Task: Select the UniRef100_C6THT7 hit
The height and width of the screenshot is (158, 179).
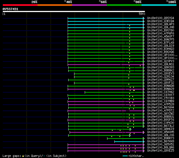Action: [161, 95]
